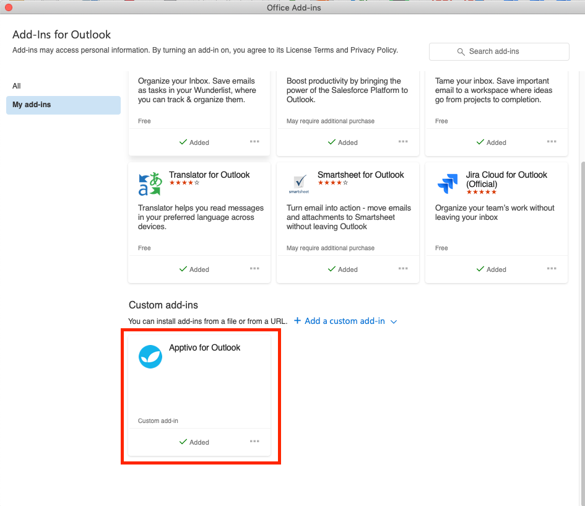Open more options for Apptivo for Outlook
The width and height of the screenshot is (585, 506).
coord(254,442)
